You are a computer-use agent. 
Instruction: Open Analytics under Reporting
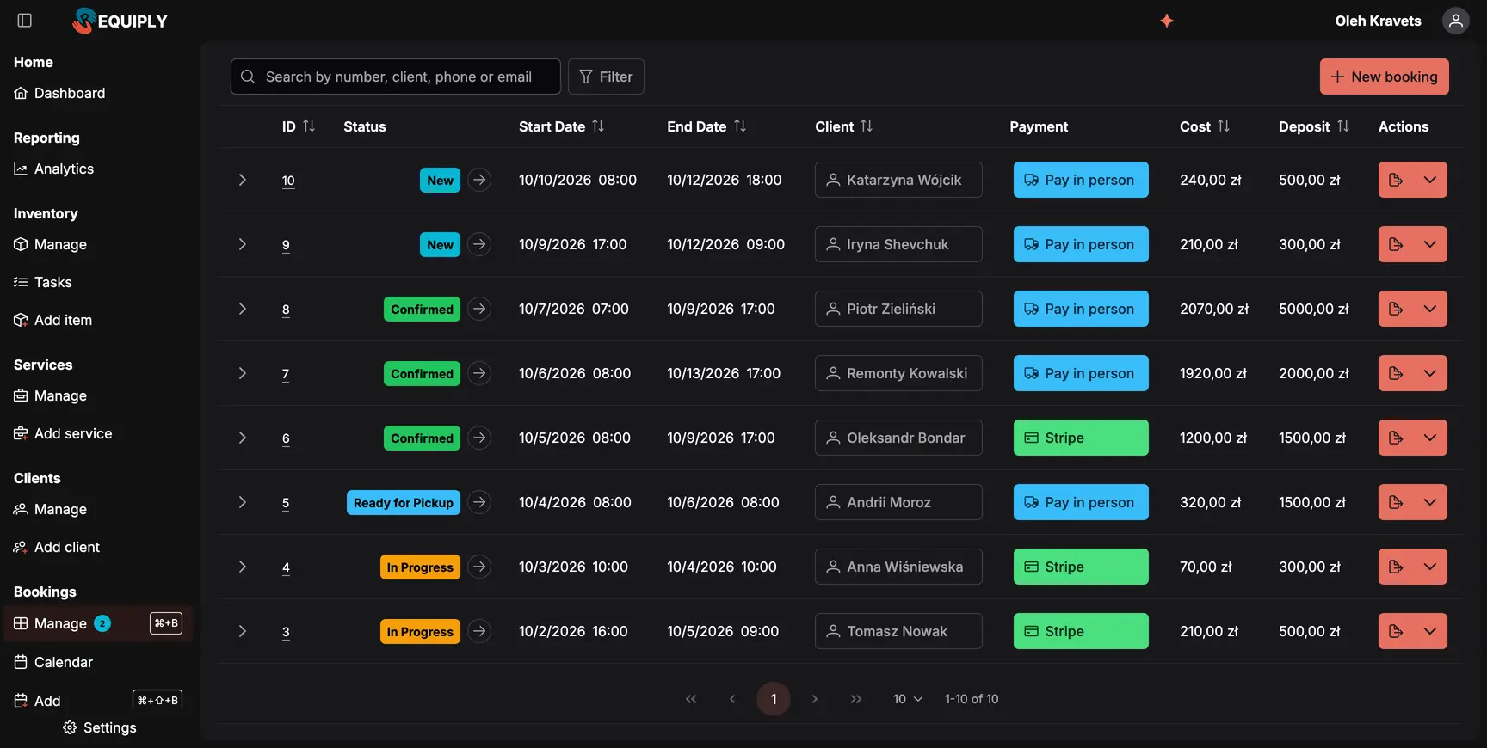[53, 169]
